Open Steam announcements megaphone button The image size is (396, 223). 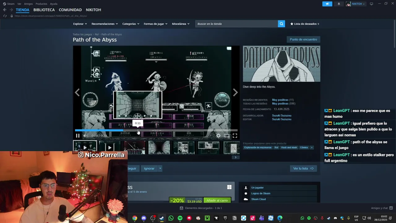[327, 4]
